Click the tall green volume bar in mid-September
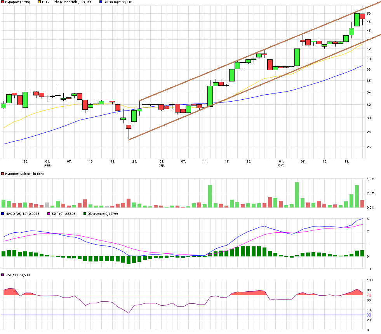 [x=210, y=196]
